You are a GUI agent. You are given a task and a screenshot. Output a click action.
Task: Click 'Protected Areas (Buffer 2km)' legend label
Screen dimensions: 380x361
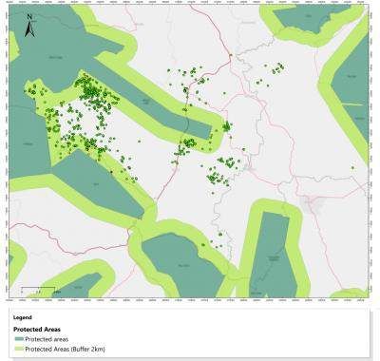[65, 350]
